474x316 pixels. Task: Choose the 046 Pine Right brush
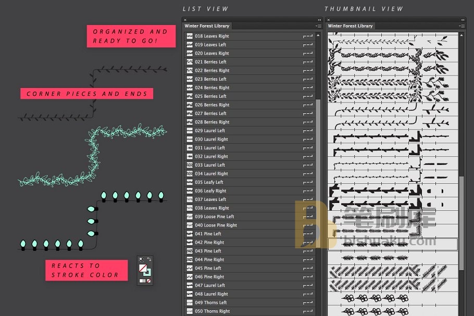[250, 277]
